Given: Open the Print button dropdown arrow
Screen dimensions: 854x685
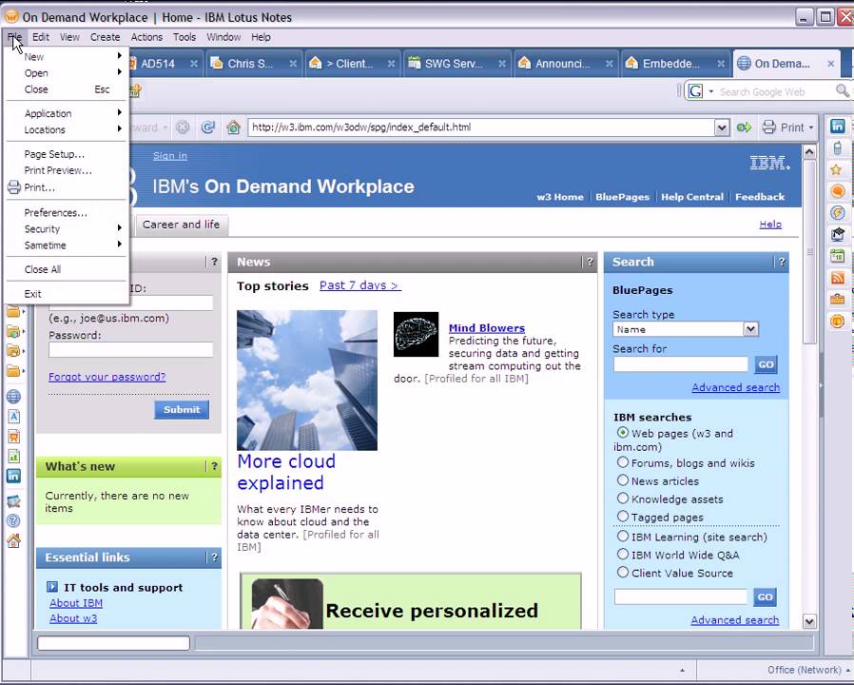Looking at the screenshot, I should pos(811,127).
